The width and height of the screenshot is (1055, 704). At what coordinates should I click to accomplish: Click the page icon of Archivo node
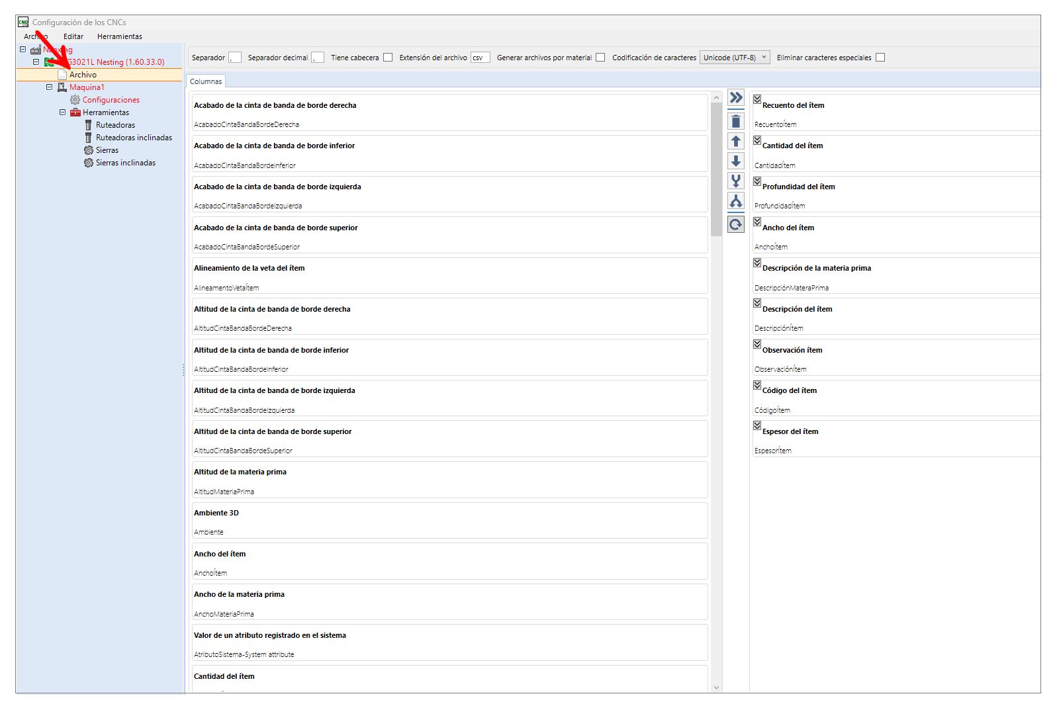pos(62,75)
